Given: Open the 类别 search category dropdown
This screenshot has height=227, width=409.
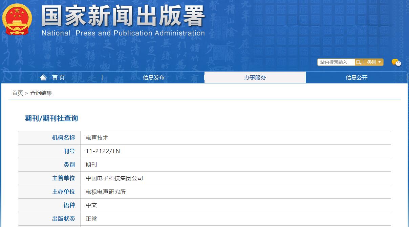Looking at the screenshot, I should point(374,62).
